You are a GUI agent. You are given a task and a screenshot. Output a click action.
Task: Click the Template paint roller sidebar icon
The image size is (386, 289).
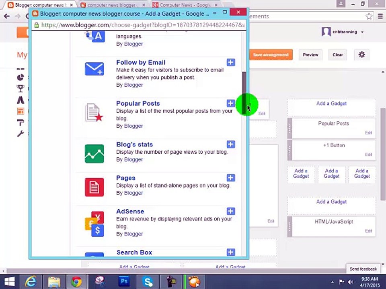tap(21, 122)
